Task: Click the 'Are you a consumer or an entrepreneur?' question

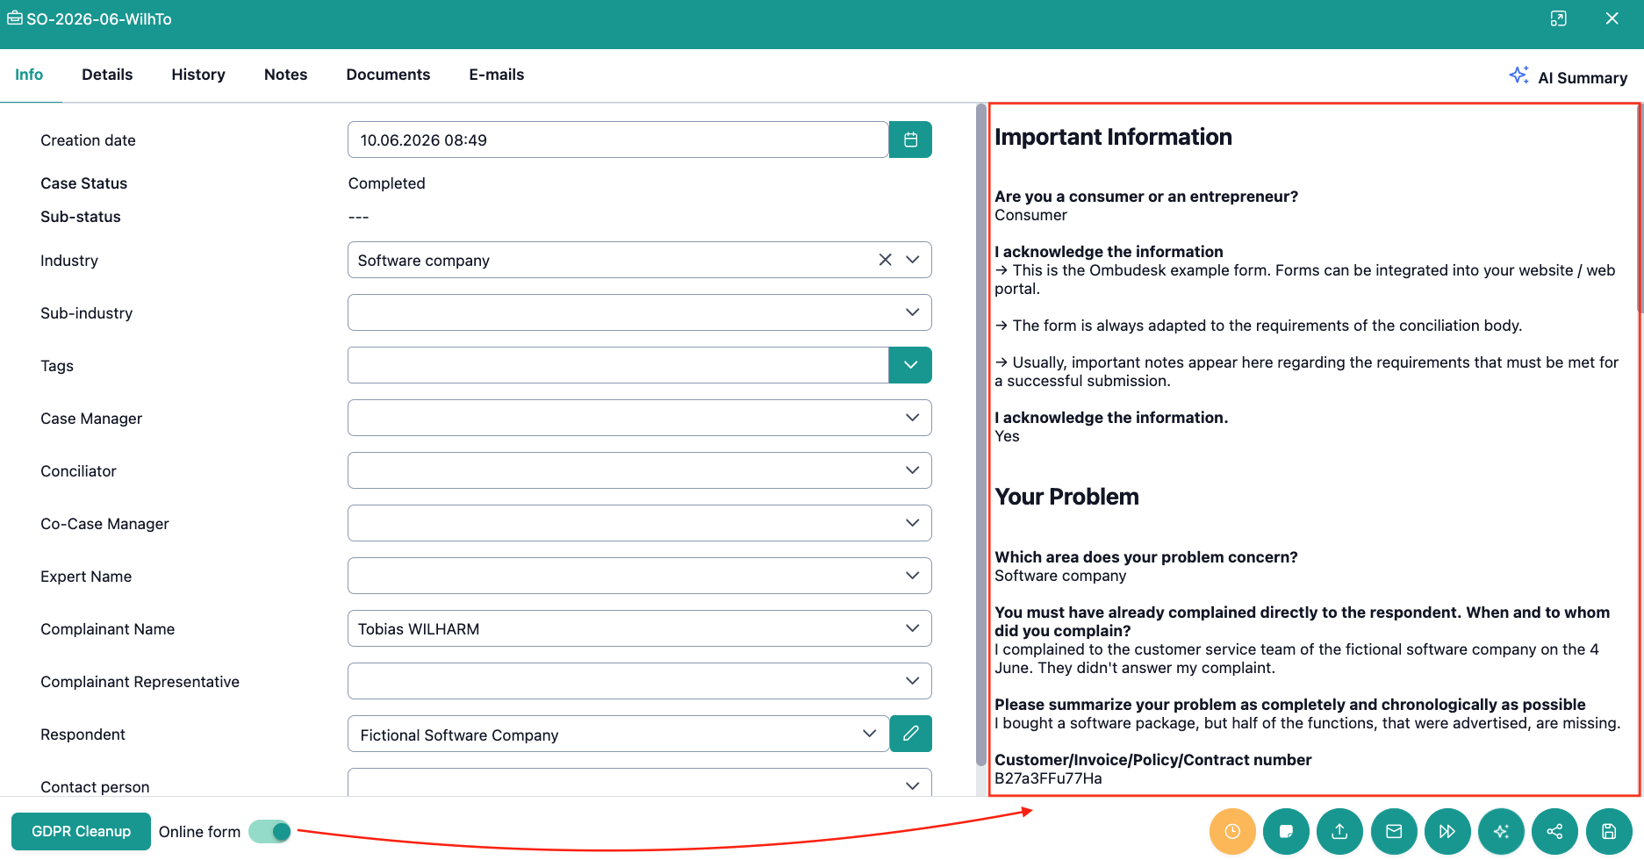Action: [1145, 197]
